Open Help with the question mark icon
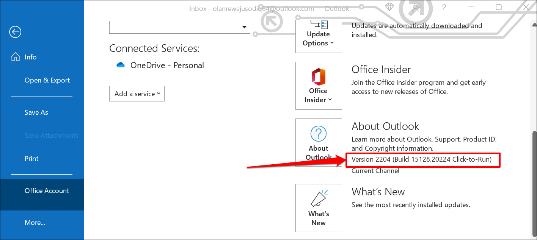537x240 pixels. coord(444,7)
